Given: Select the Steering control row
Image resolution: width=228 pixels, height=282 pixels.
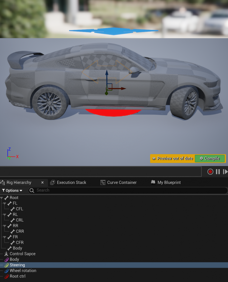Looking at the screenshot, I should pyautogui.click(x=114, y=265).
